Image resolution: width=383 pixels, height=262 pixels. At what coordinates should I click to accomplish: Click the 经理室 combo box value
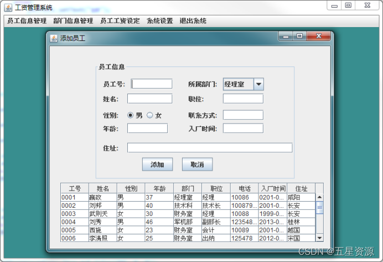tap(239, 84)
